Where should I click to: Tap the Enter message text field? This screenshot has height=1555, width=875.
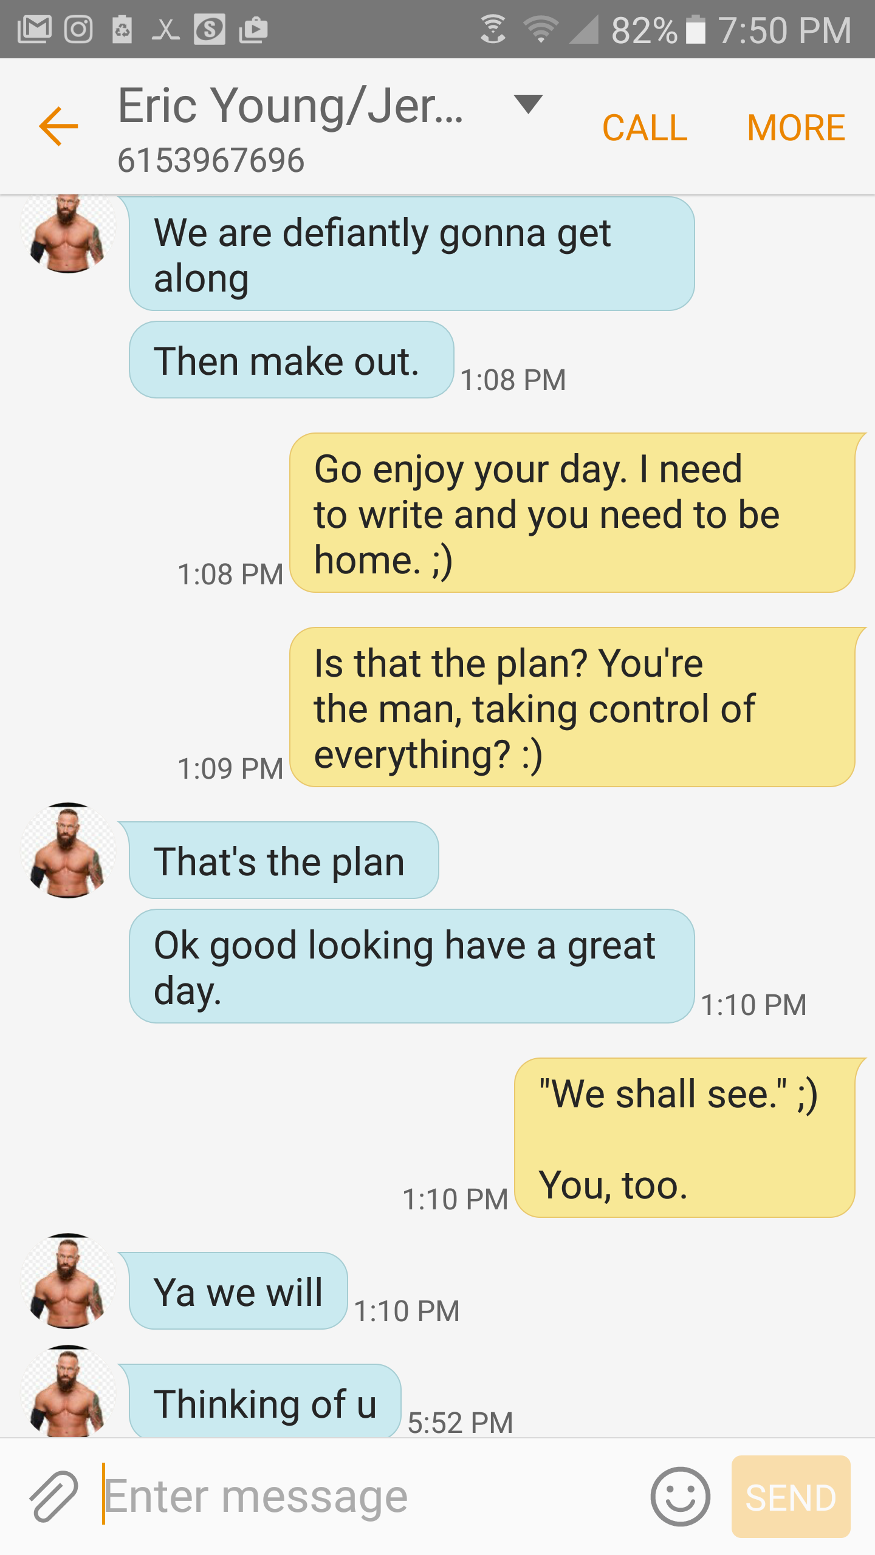click(365, 1497)
